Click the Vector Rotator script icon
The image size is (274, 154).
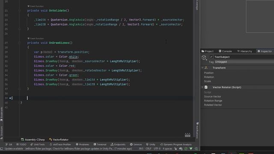206,87
